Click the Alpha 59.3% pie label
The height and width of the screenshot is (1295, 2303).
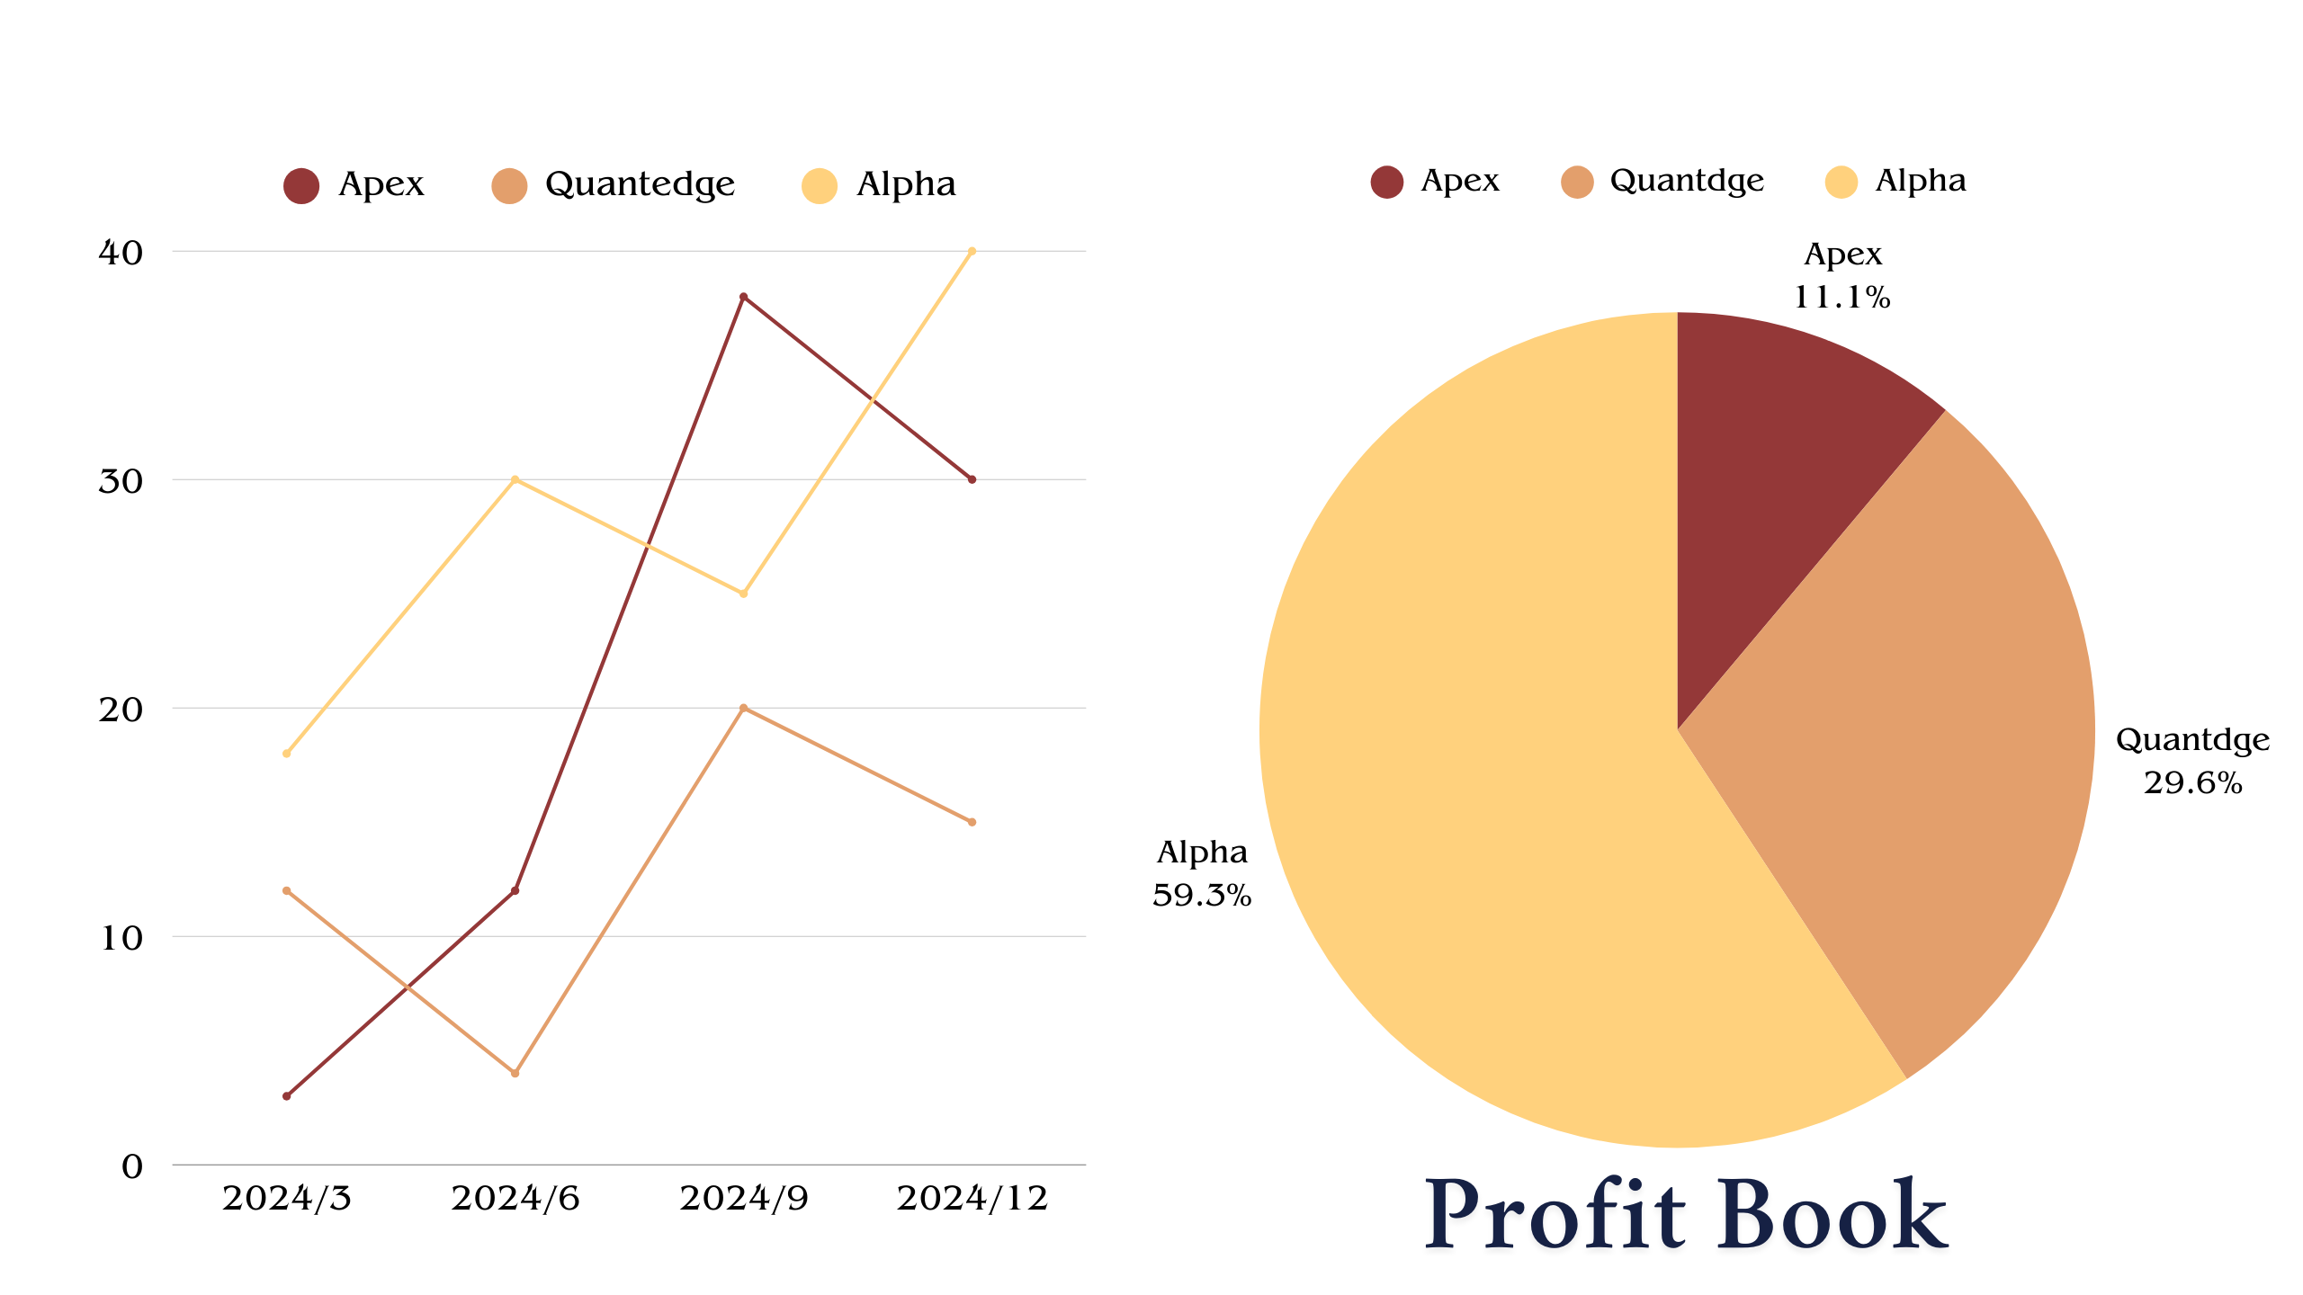pos(1202,873)
